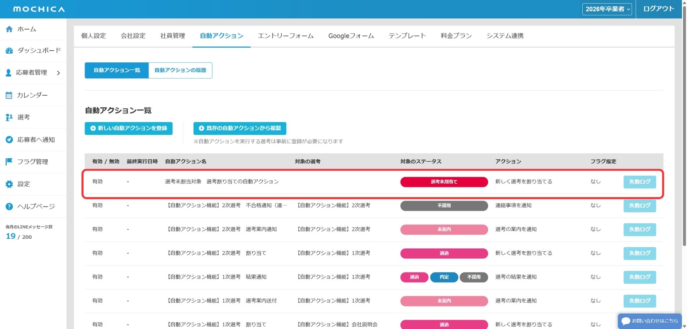Click the red 選考未割当て status badge
The width and height of the screenshot is (687, 329).
pyautogui.click(x=444, y=182)
